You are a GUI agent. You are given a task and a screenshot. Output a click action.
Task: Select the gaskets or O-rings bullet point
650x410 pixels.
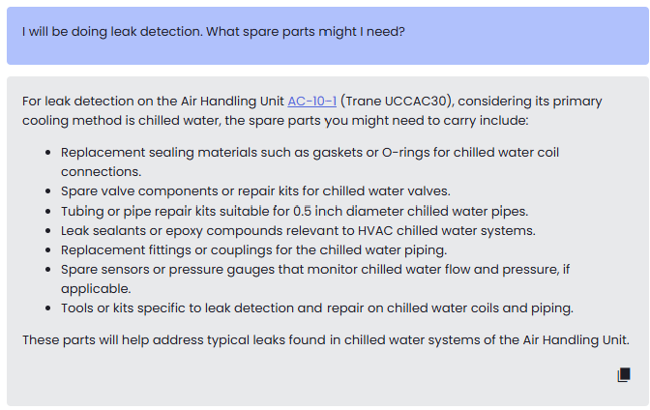click(x=310, y=153)
